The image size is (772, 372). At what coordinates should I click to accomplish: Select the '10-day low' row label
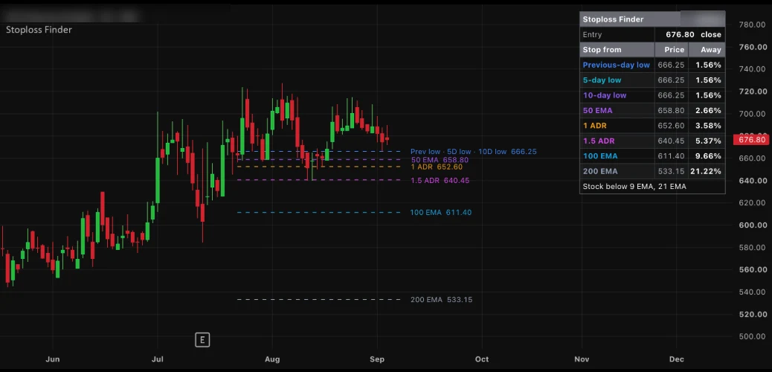tap(605, 95)
